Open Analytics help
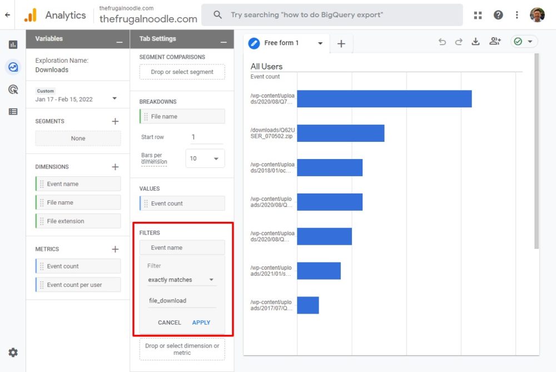The height and width of the screenshot is (372, 556). 498,15
